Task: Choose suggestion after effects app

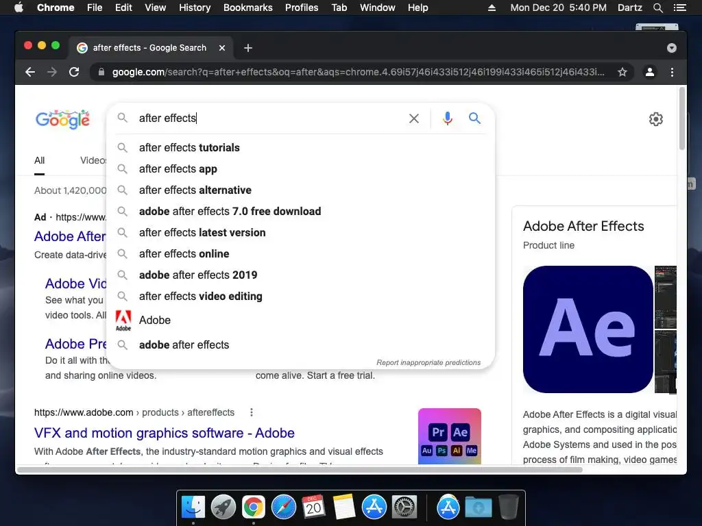Action: point(300,169)
